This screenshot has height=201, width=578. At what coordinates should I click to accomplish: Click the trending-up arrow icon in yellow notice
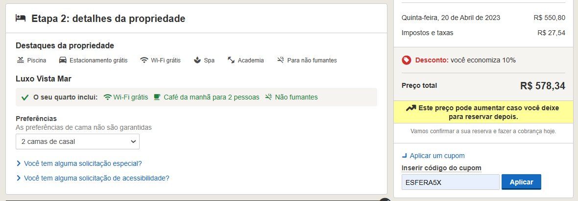[411, 108]
